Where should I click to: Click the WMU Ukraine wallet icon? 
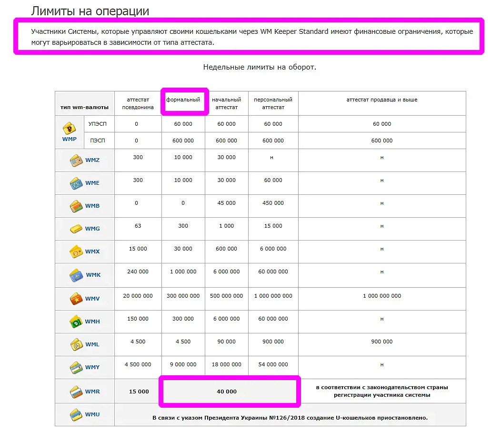pos(76,415)
